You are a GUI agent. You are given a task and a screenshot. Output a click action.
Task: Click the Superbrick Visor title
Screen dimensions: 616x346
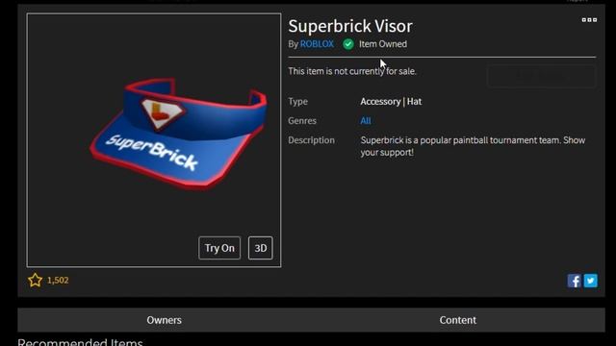pyautogui.click(x=350, y=26)
